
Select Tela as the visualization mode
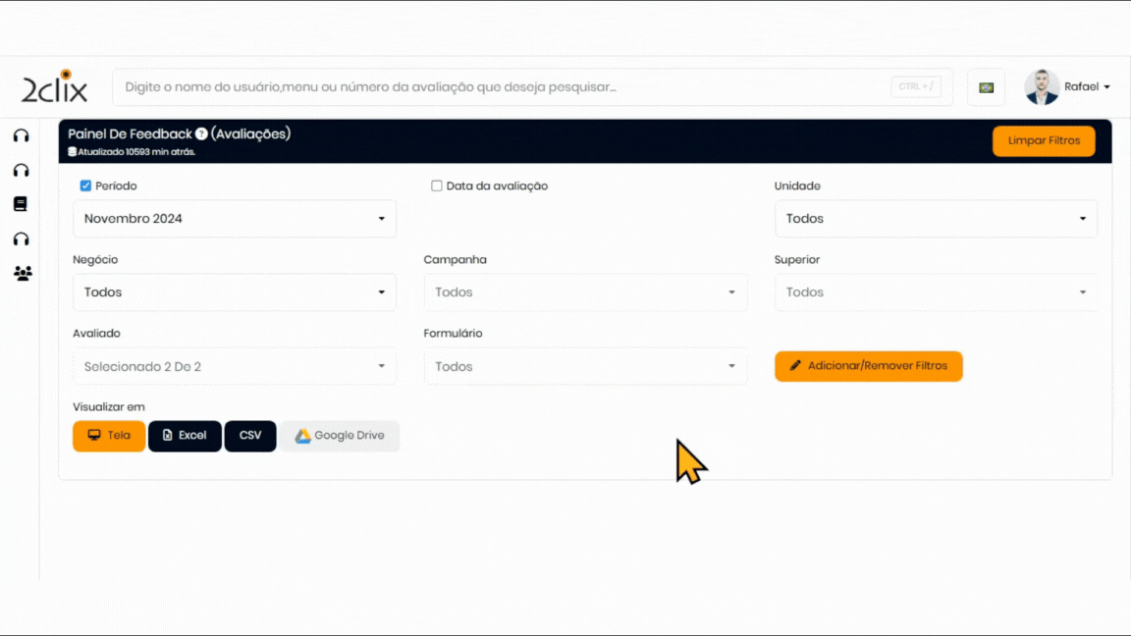[109, 436]
